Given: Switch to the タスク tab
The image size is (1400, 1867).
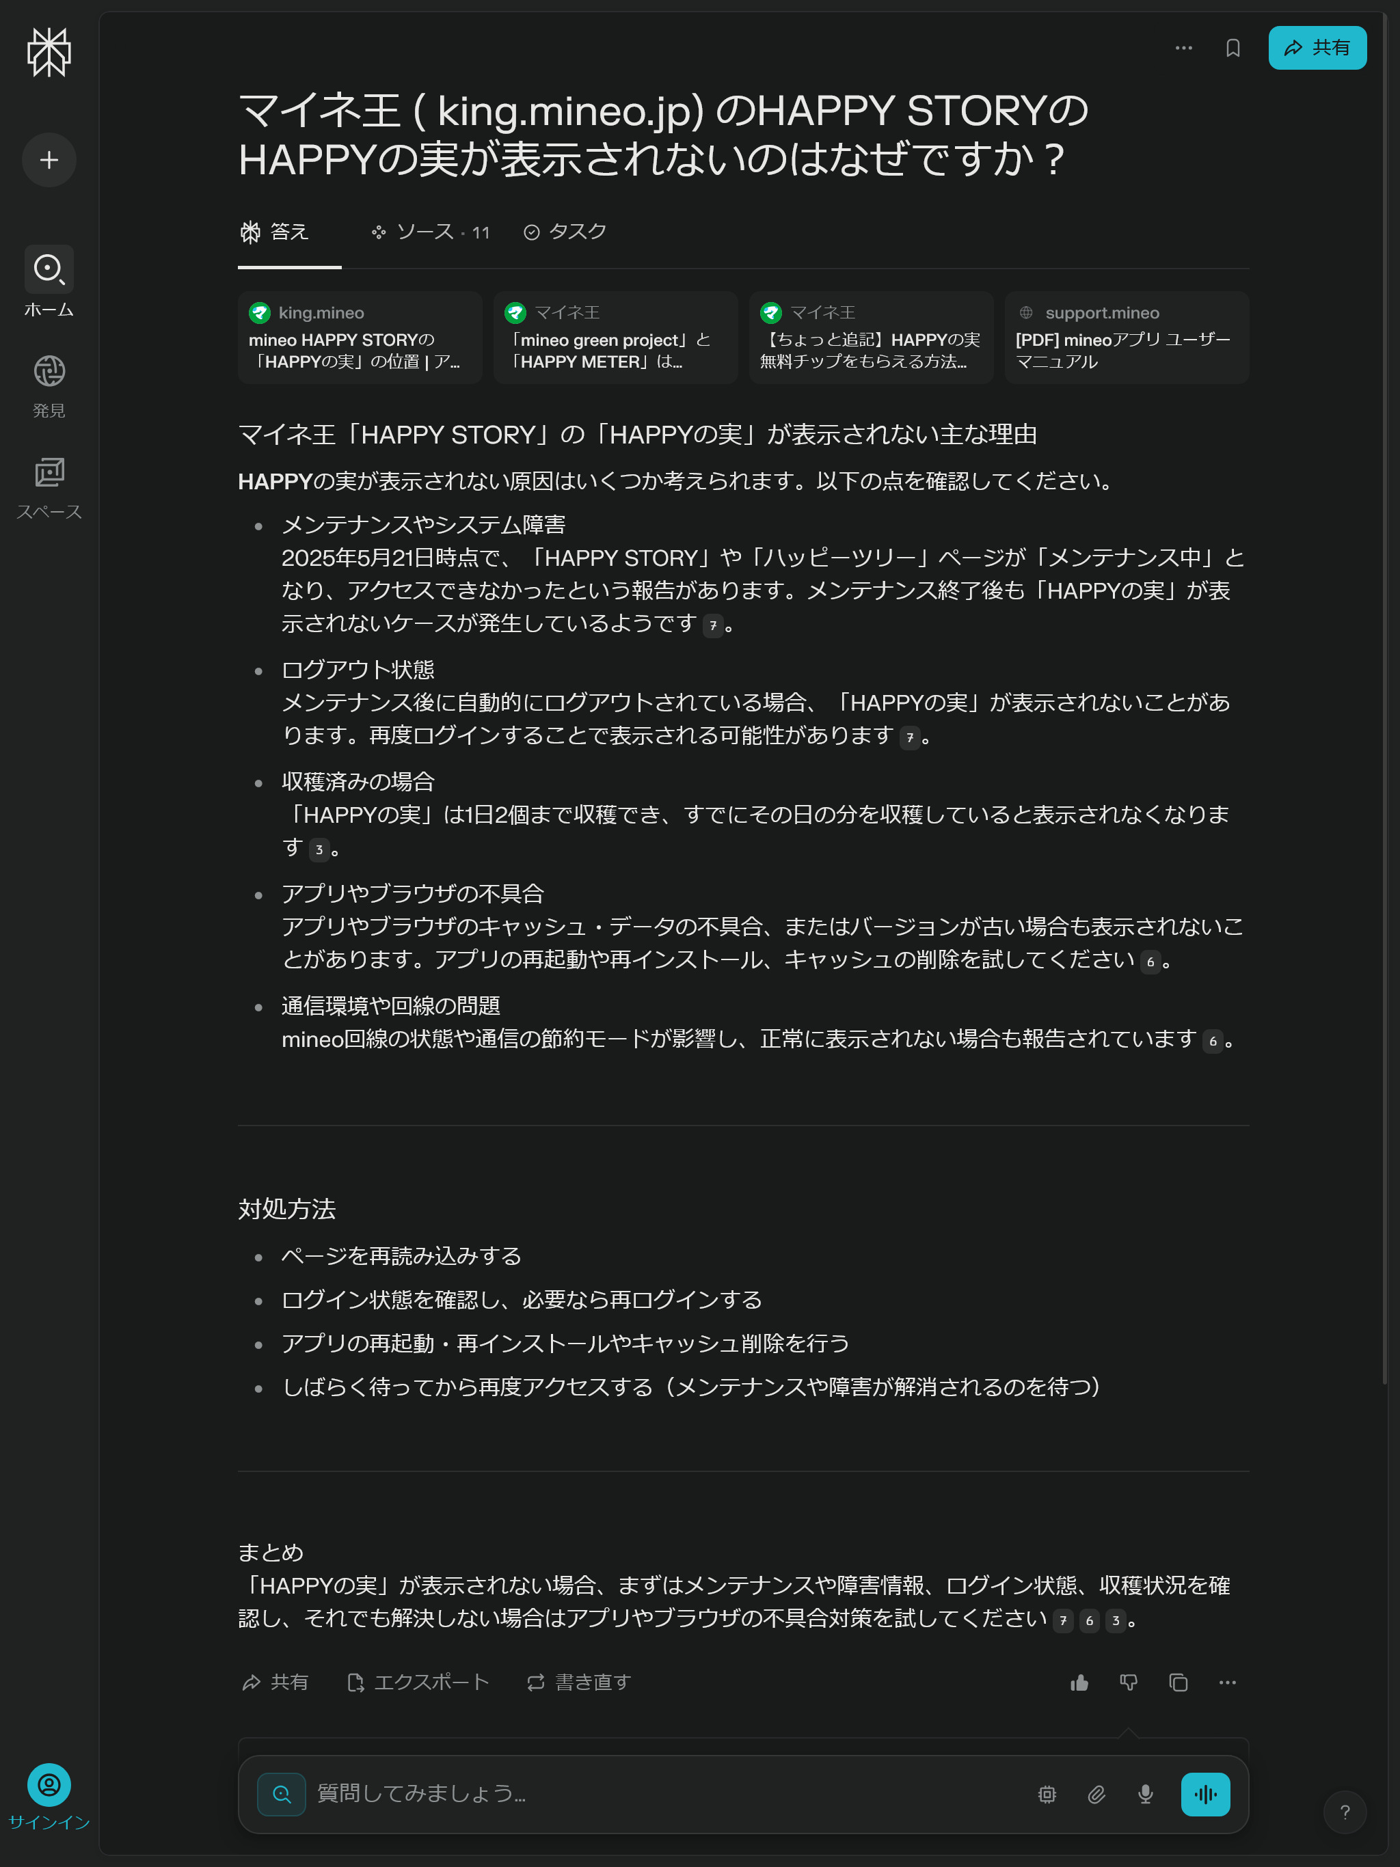Looking at the screenshot, I should [x=565, y=232].
